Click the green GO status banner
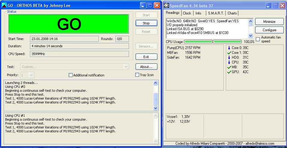The image size is (287, 148). pos(69,24)
